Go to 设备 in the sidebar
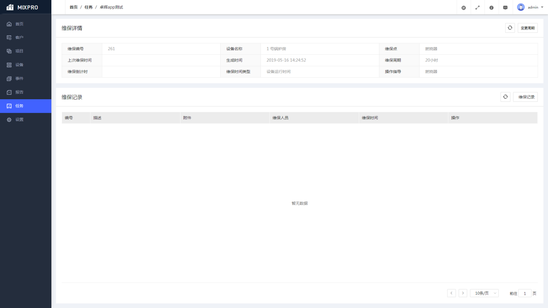Image resolution: width=548 pixels, height=308 pixels. tap(19, 65)
